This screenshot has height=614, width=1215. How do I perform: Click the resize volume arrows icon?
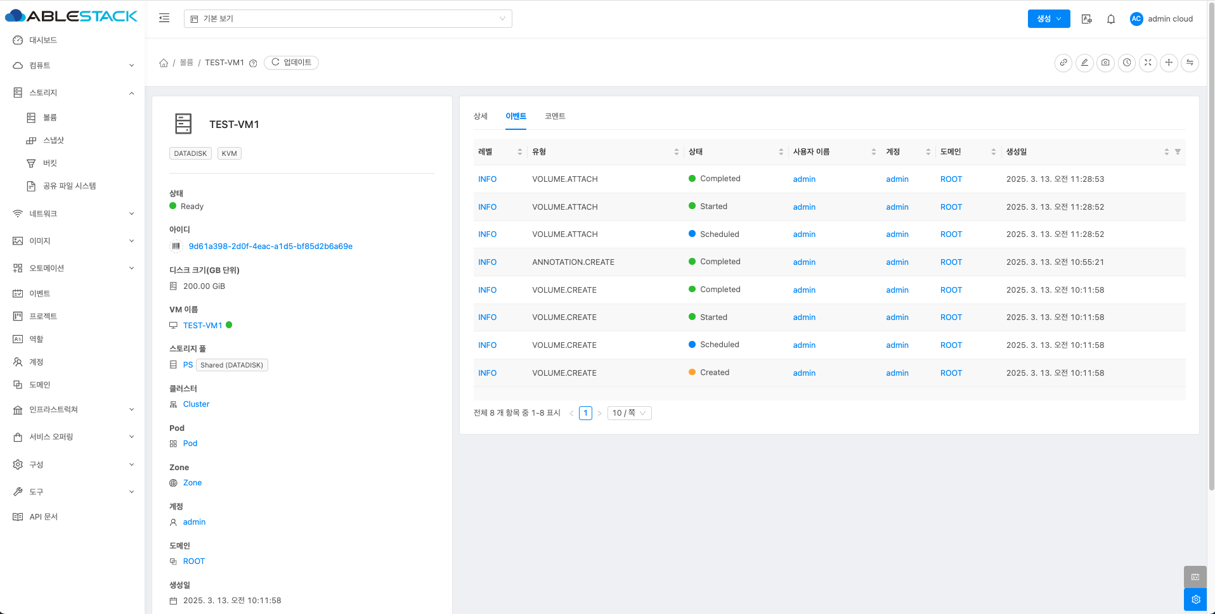1148,63
